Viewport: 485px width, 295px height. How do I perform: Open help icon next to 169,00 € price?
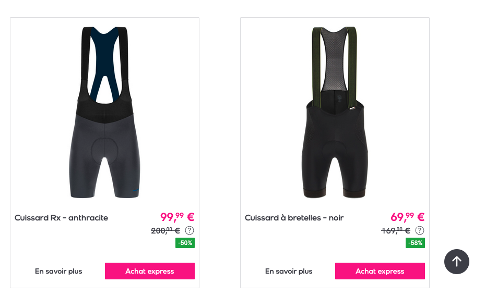[x=419, y=230]
